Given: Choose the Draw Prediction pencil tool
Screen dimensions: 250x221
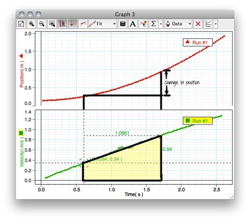Looking at the screenshot, I should [x=143, y=24].
